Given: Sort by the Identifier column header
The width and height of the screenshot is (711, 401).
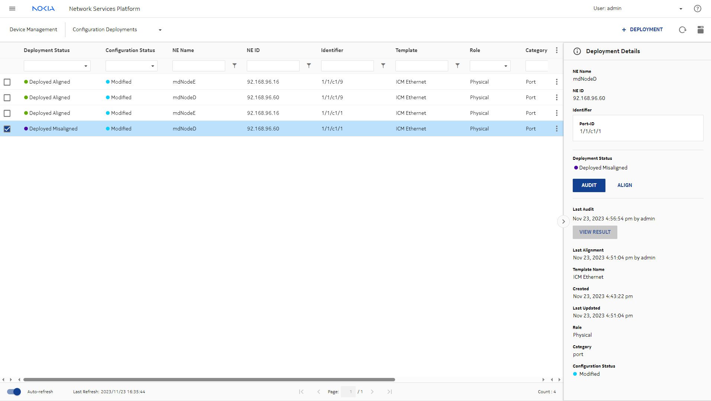Looking at the screenshot, I should 332,50.
